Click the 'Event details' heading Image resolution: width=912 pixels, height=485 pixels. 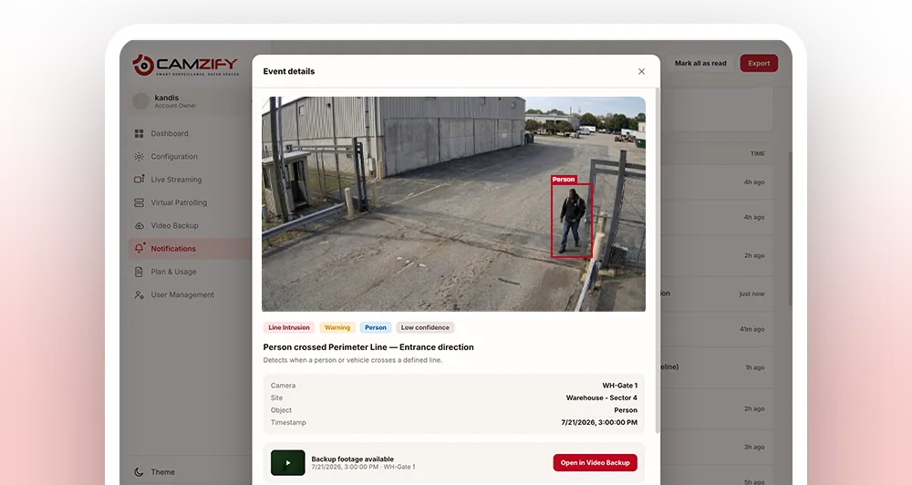[288, 71]
